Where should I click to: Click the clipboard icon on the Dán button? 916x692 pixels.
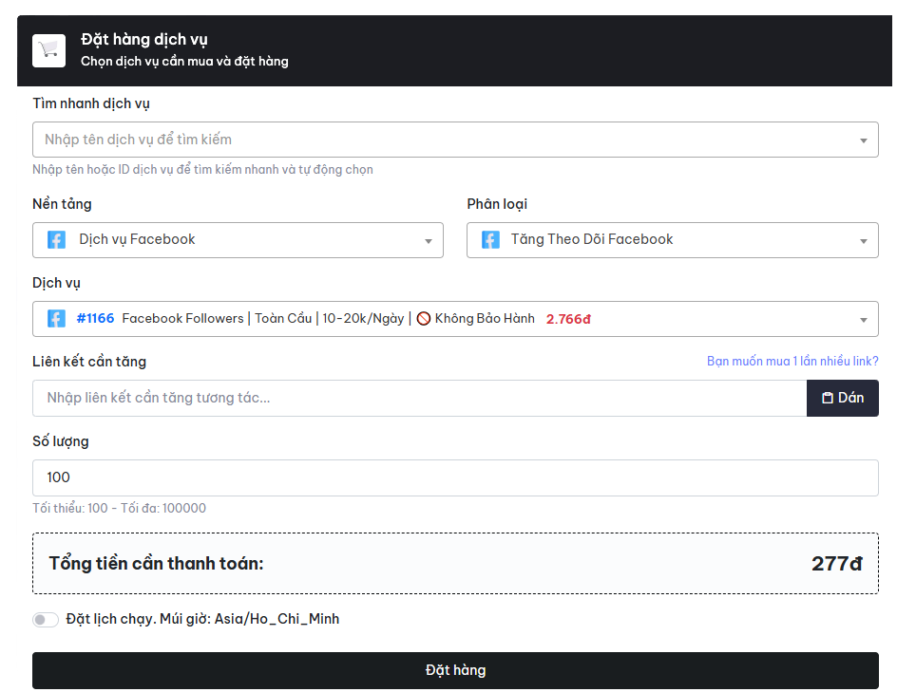coord(828,398)
